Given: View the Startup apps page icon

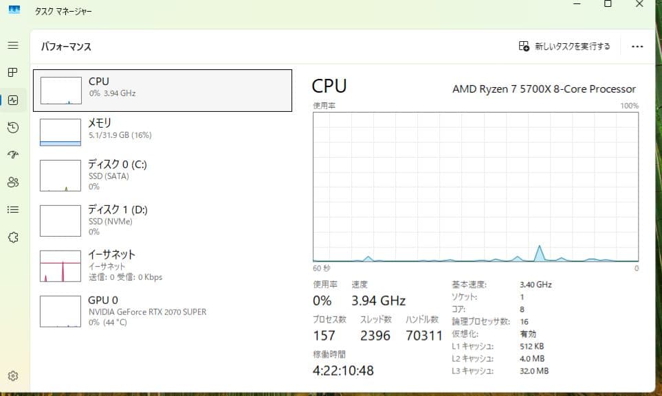Looking at the screenshot, I should [12, 155].
